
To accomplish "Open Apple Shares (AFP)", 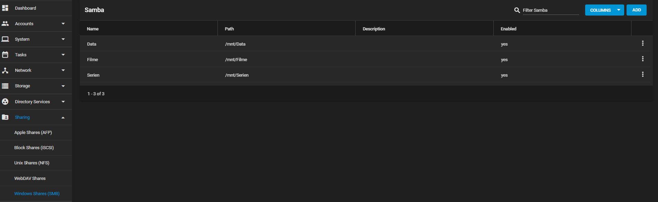I will click(x=33, y=133).
